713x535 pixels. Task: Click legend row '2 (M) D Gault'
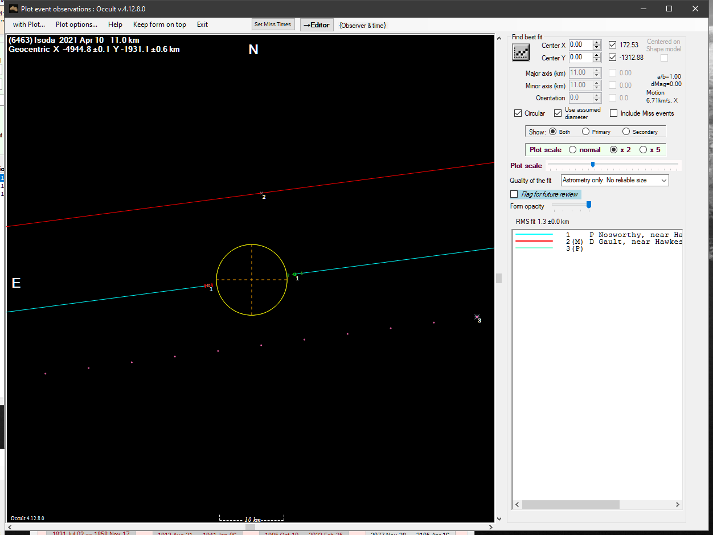click(x=598, y=242)
